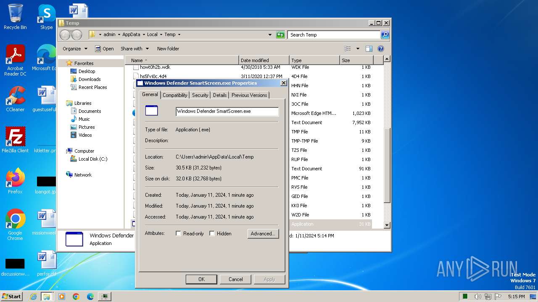Sort files by Name column header
Screen dimensions: 538x302
tap(182, 60)
